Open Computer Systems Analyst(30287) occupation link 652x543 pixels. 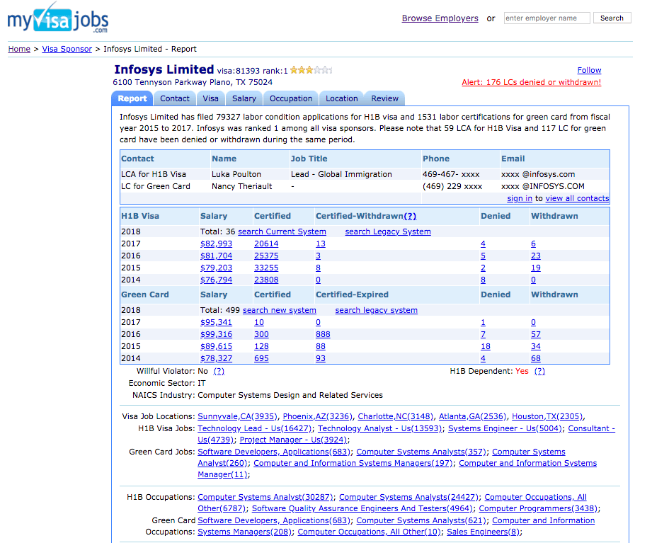coord(265,497)
